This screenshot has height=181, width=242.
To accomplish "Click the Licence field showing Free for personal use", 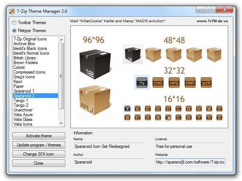I will coord(190,146).
